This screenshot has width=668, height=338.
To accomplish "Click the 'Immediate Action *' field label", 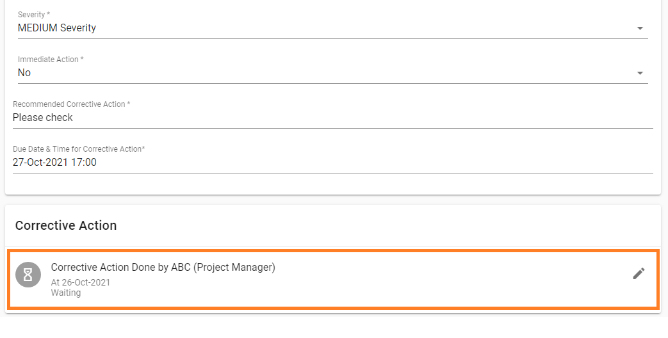I will coord(51,60).
